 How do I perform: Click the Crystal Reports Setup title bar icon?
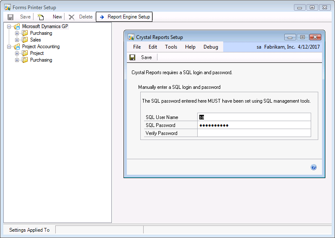(131, 37)
